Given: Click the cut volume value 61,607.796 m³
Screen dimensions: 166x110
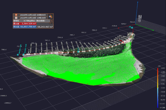Looking at the screenshot, I should point(28,27).
